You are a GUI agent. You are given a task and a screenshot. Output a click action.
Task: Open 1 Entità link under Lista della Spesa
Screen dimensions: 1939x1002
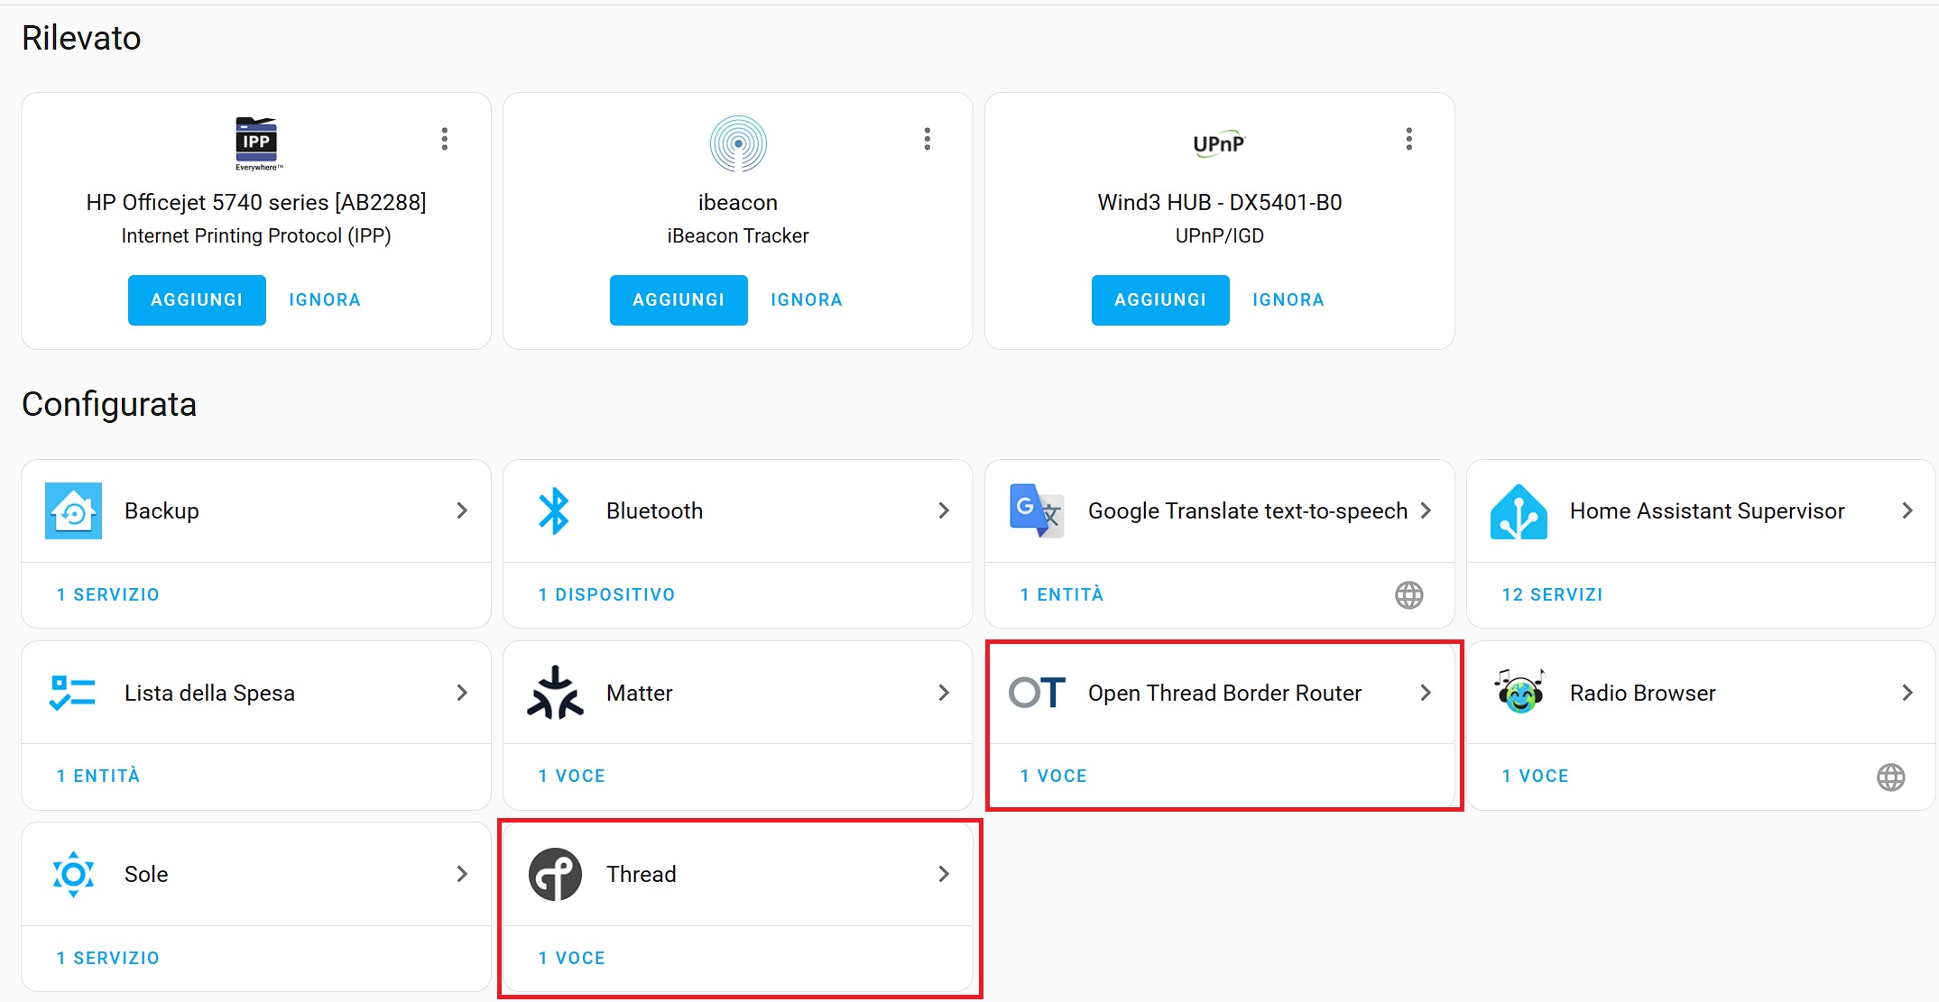98,776
